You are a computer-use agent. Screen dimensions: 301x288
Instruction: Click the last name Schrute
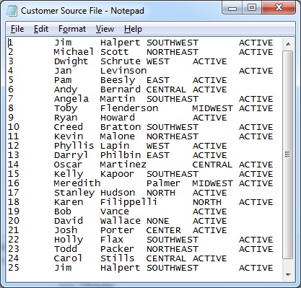tap(121, 61)
